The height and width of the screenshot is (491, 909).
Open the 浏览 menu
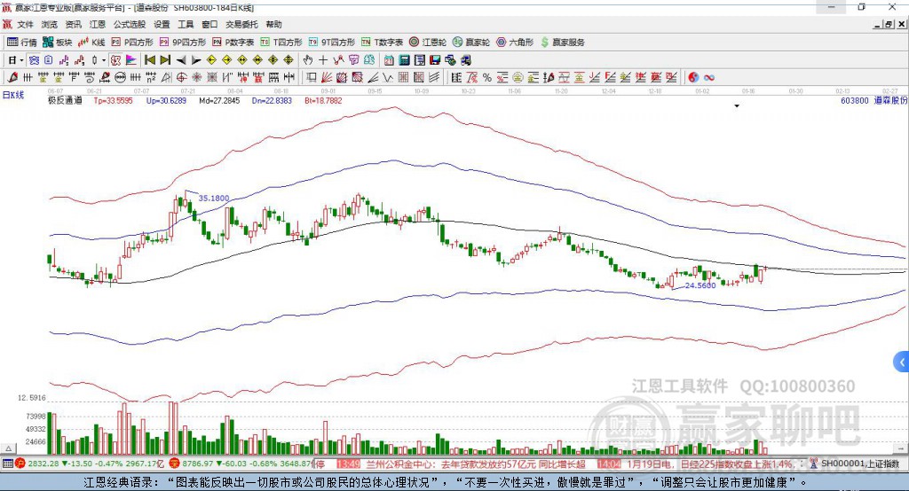[50, 24]
